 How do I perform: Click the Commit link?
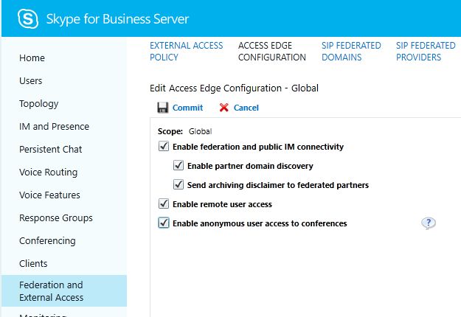(x=187, y=108)
